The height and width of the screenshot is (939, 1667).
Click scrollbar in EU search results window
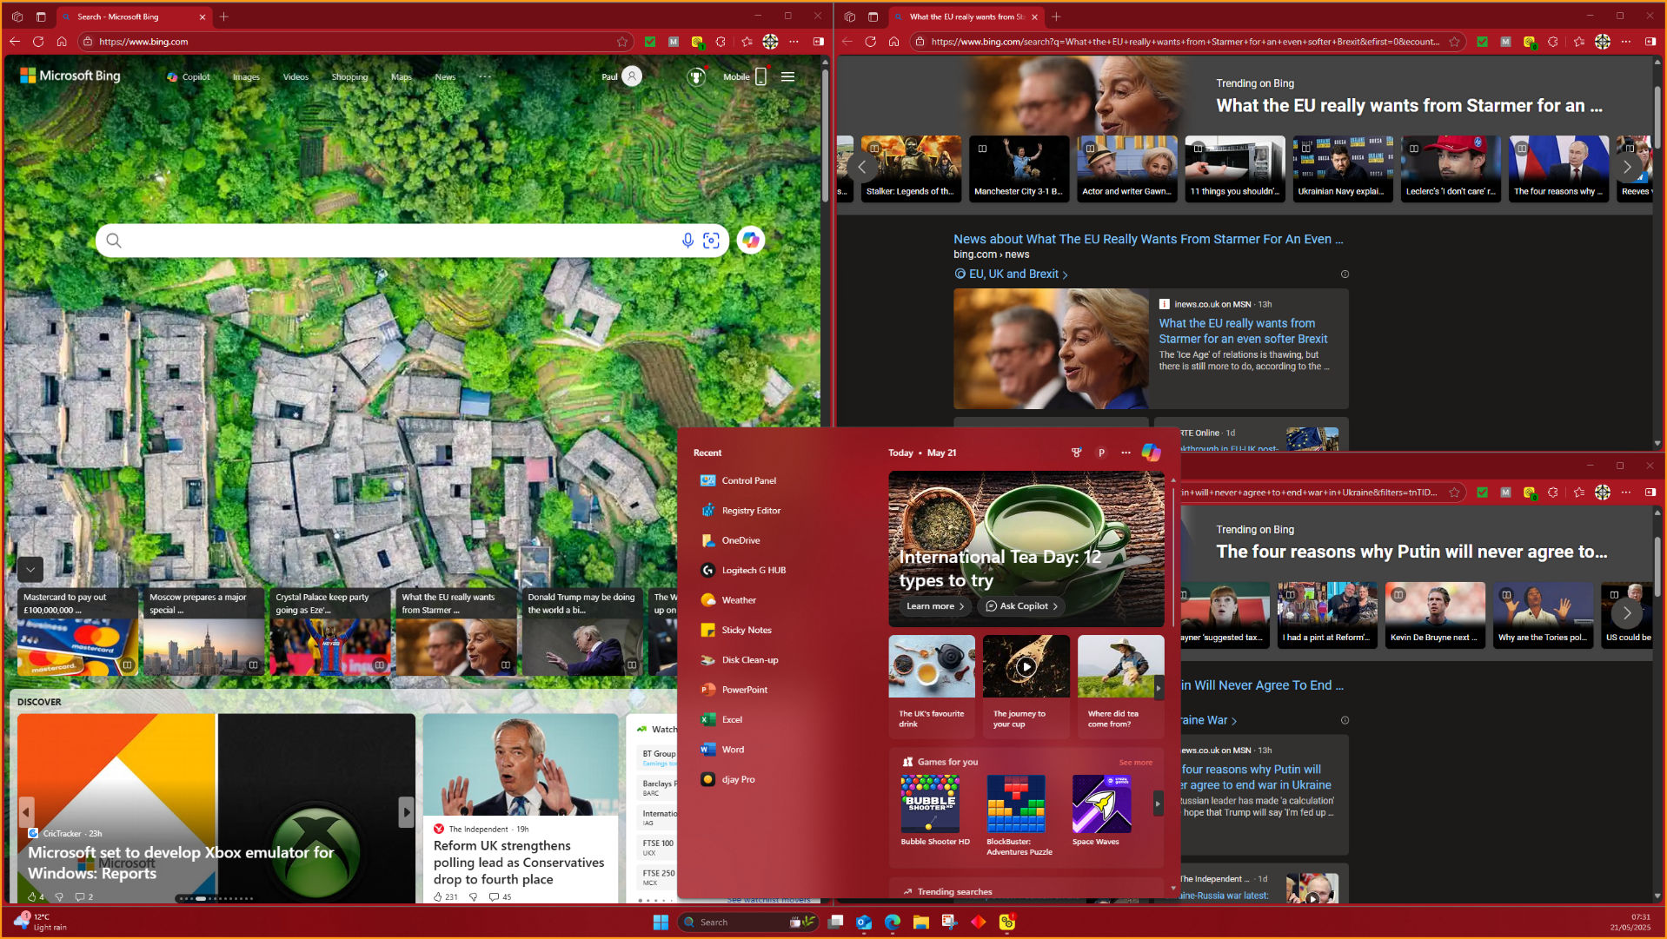click(x=1657, y=117)
